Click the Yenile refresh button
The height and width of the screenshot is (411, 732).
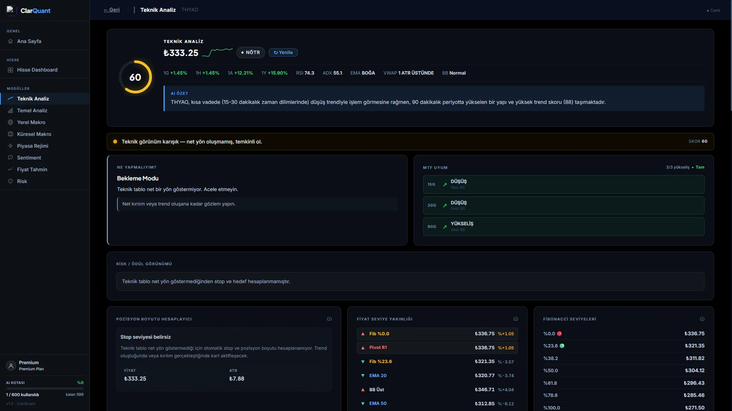point(283,53)
